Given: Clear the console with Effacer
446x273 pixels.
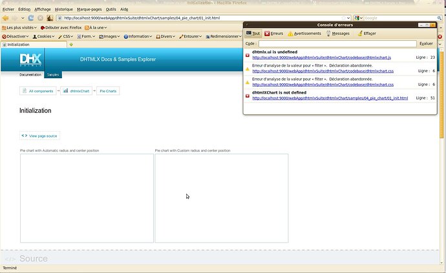Looking at the screenshot, I should [366, 33].
